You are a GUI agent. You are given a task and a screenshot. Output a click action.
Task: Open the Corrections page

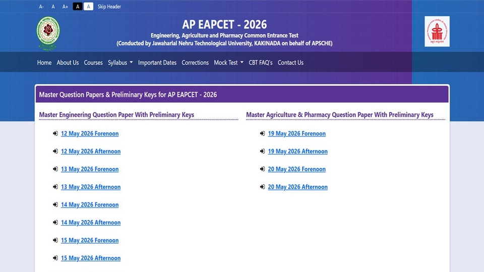coord(195,62)
